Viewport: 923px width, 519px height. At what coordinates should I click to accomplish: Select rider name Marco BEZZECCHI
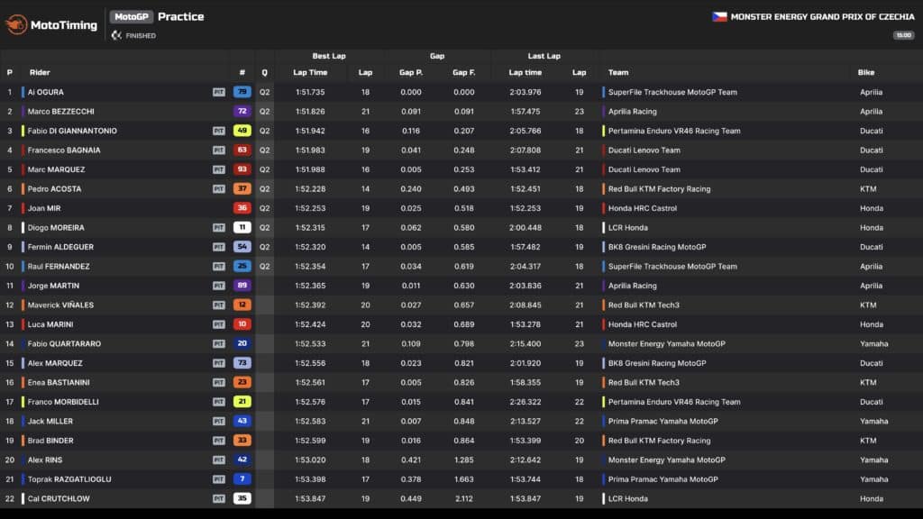(x=60, y=112)
